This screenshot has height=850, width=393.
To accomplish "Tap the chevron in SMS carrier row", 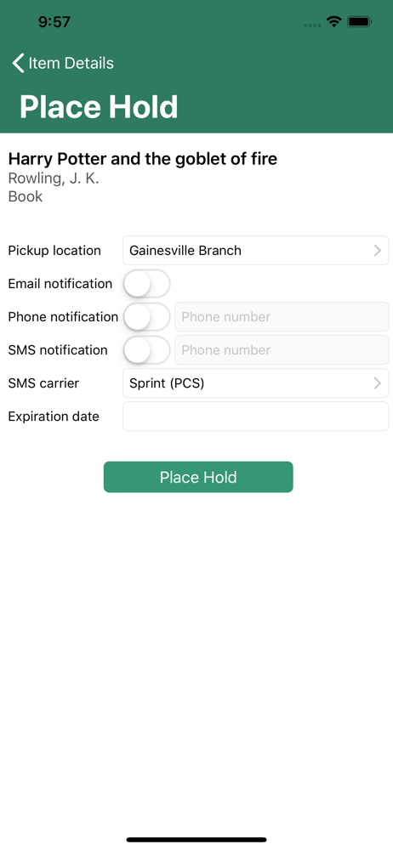I will 378,383.
